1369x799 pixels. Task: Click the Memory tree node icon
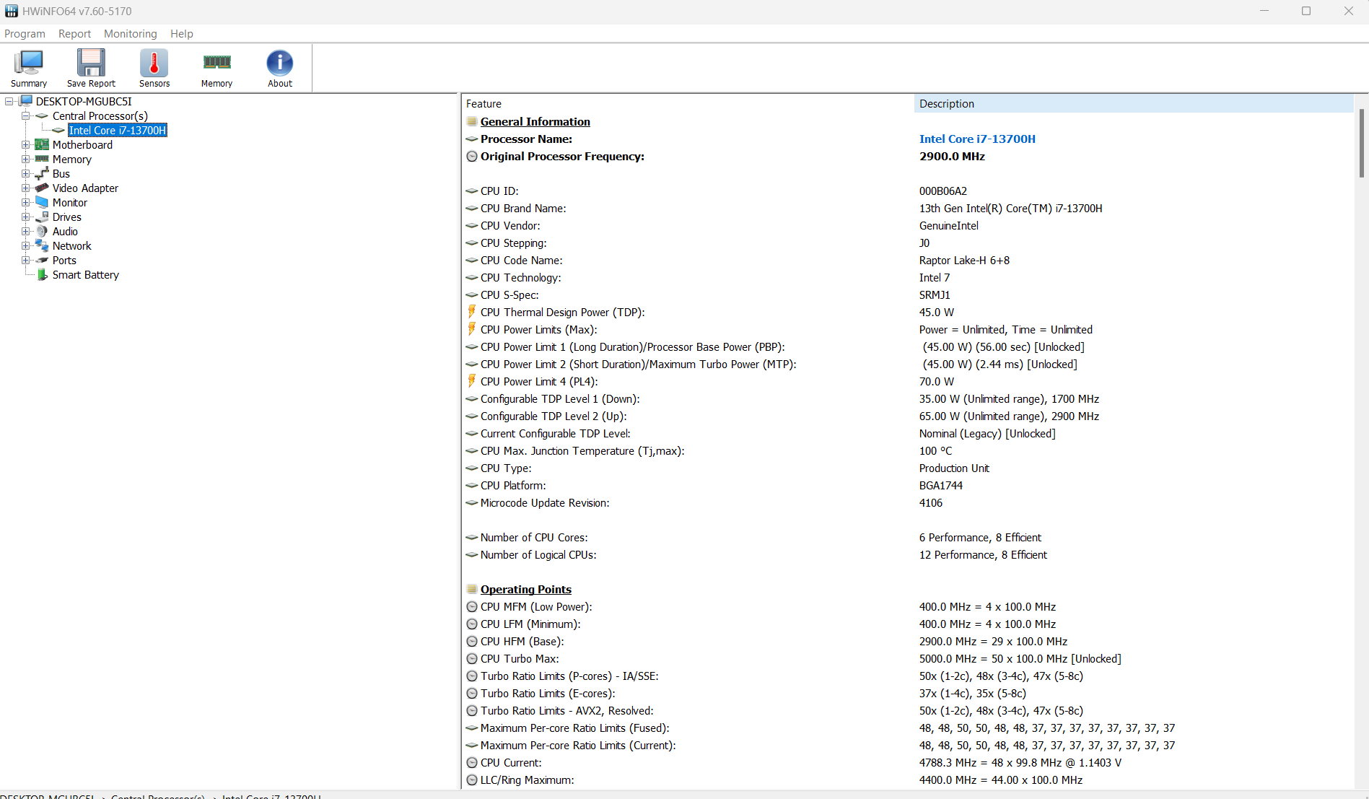coord(42,159)
